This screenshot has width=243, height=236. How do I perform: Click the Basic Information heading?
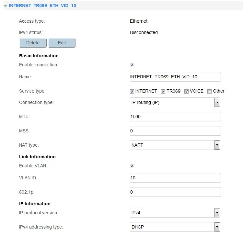(39, 56)
